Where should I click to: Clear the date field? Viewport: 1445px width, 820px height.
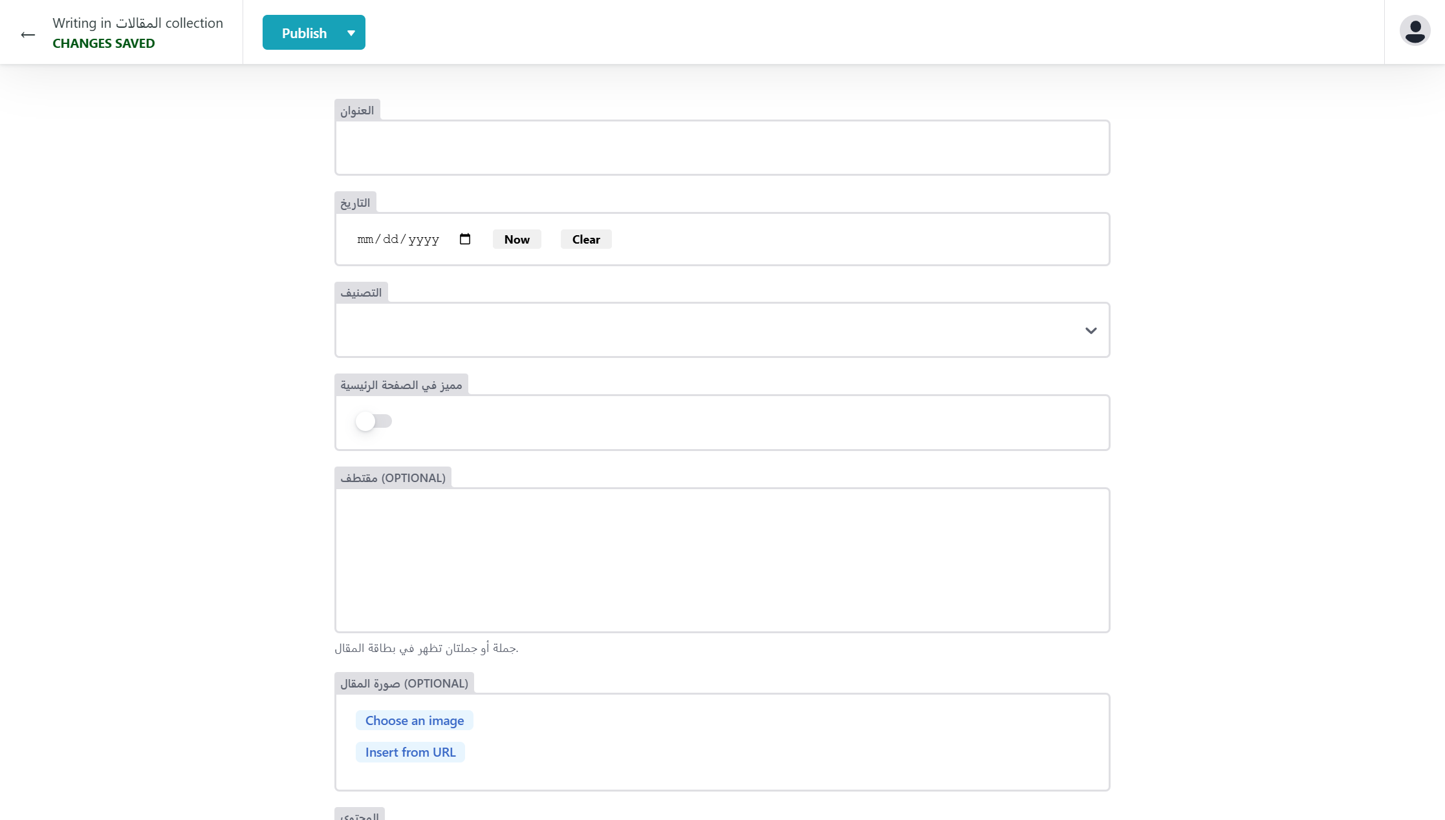tap(586, 239)
